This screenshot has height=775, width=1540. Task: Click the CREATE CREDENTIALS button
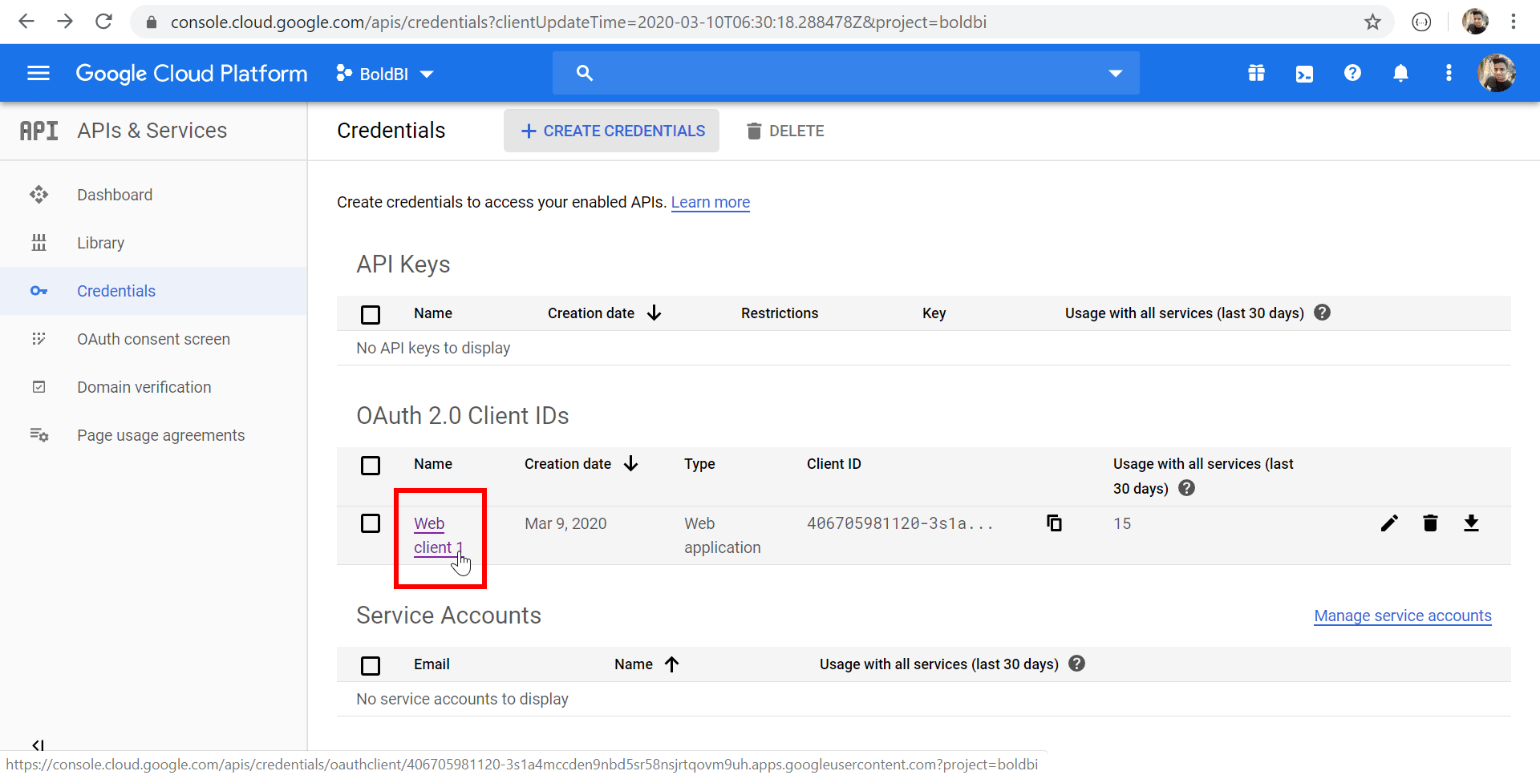[610, 130]
